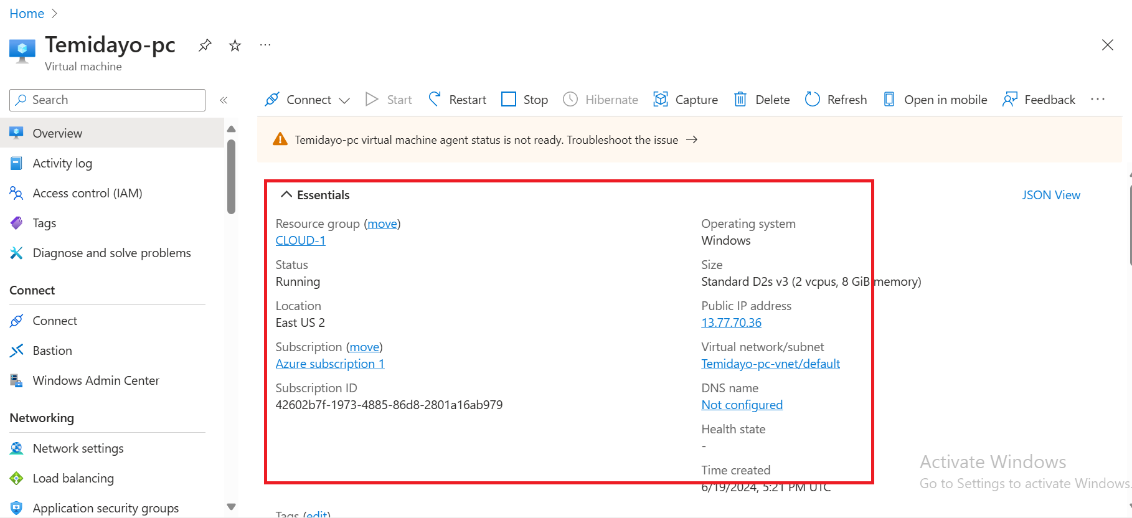Open Access control (IAM) in the sidebar
This screenshot has height=518, width=1132.
(x=87, y=193)
